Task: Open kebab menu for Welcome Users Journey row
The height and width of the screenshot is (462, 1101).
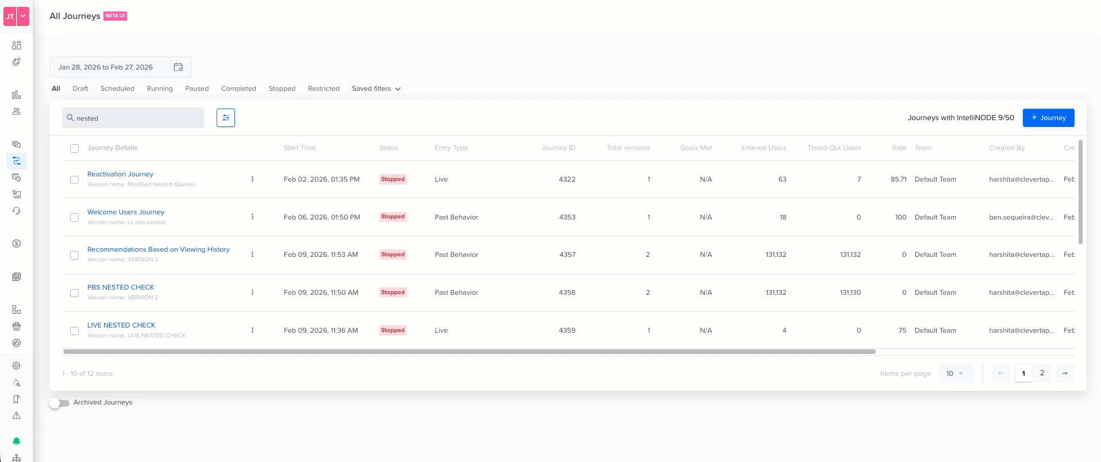Action: (x=252, y=217)
